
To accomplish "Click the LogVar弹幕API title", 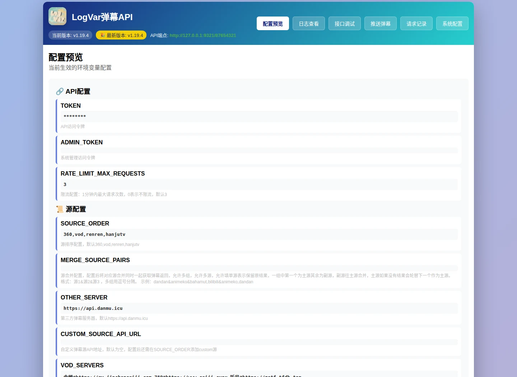I will [102, 17].
